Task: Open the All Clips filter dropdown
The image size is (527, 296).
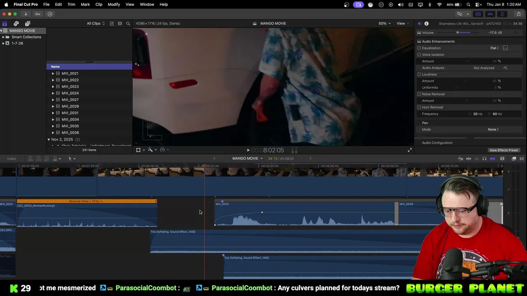Action: 96,23
